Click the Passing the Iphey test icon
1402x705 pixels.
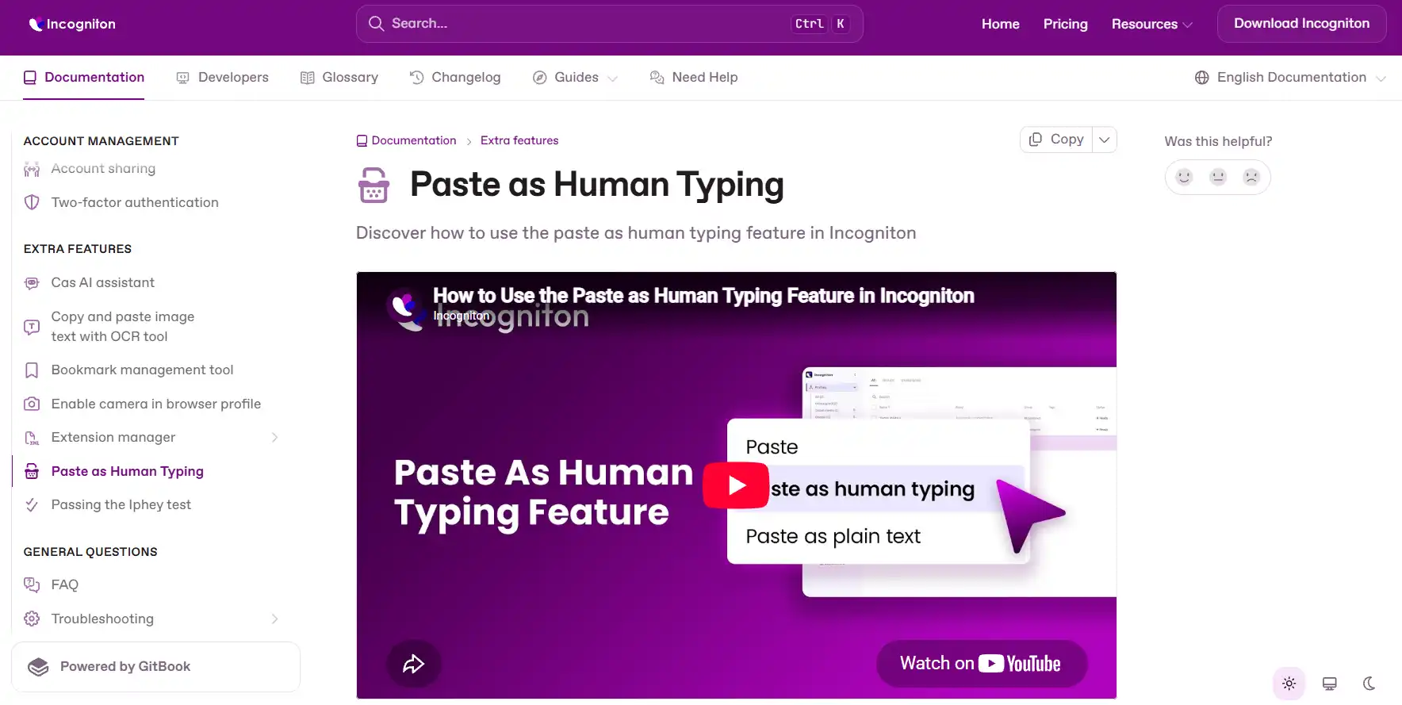(32, 505)
